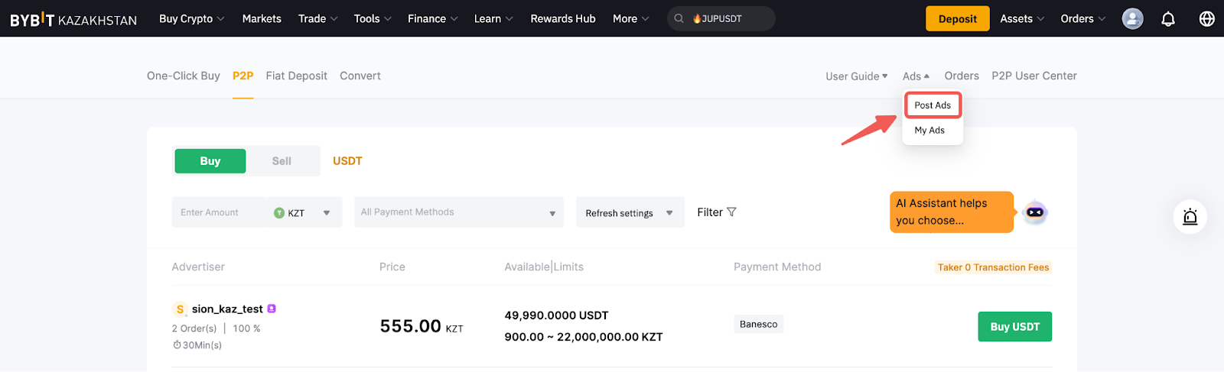This screenshot has height=372, width=1224.
Task: Click the notification bell icon
Action: (x=1167, y=19)
